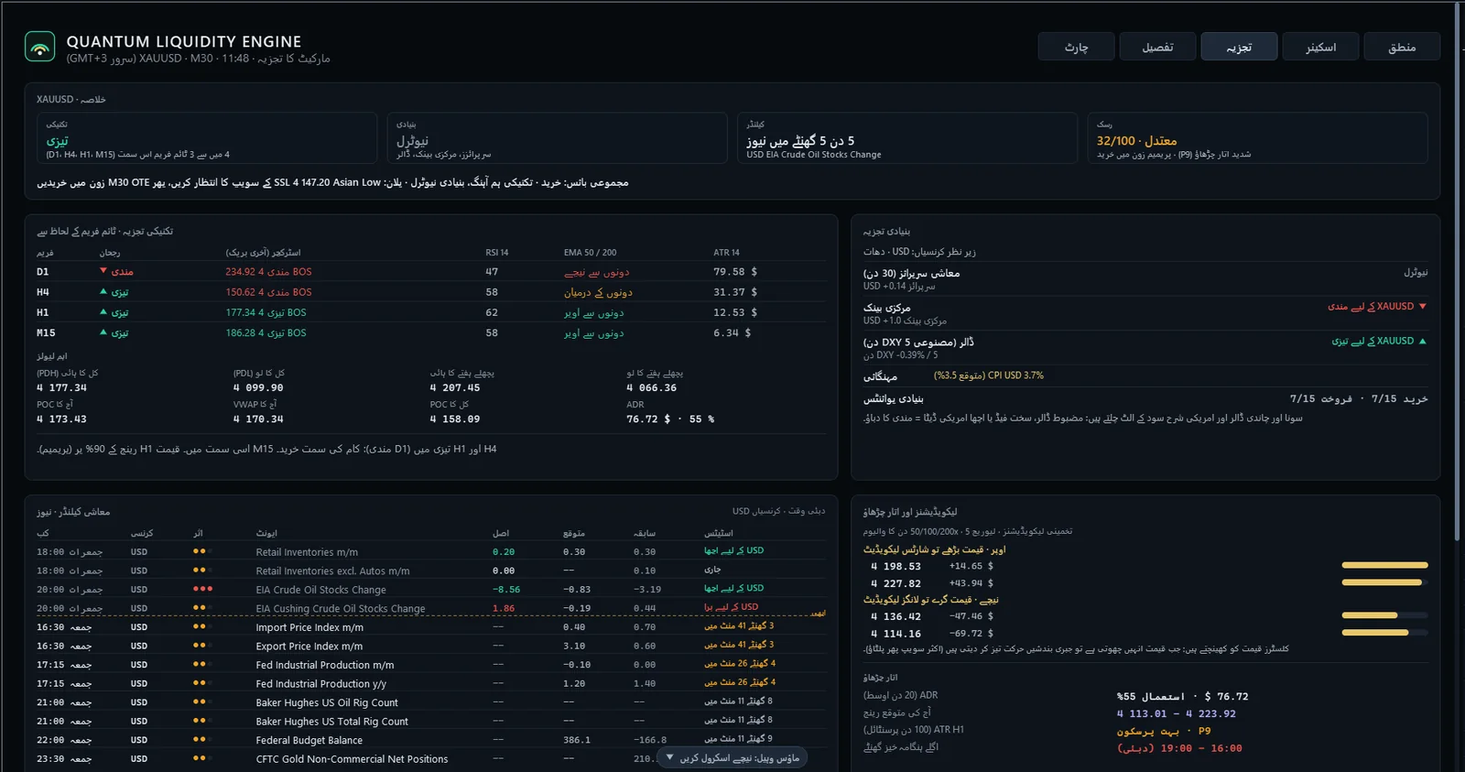
Task: Click the impact dots for Retail Inventories m/m
Action: (202, 551)
